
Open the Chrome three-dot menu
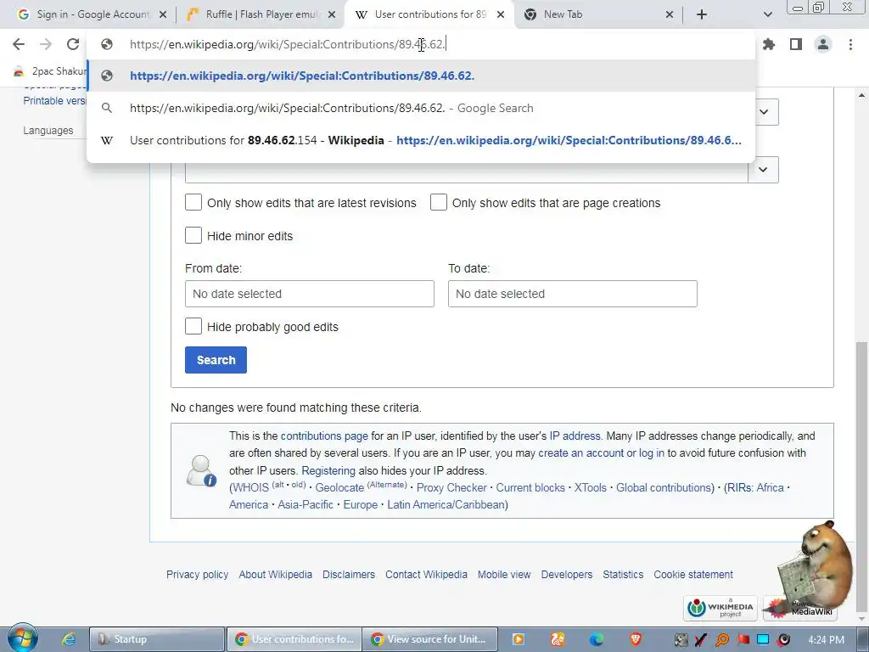click(850, 44)
